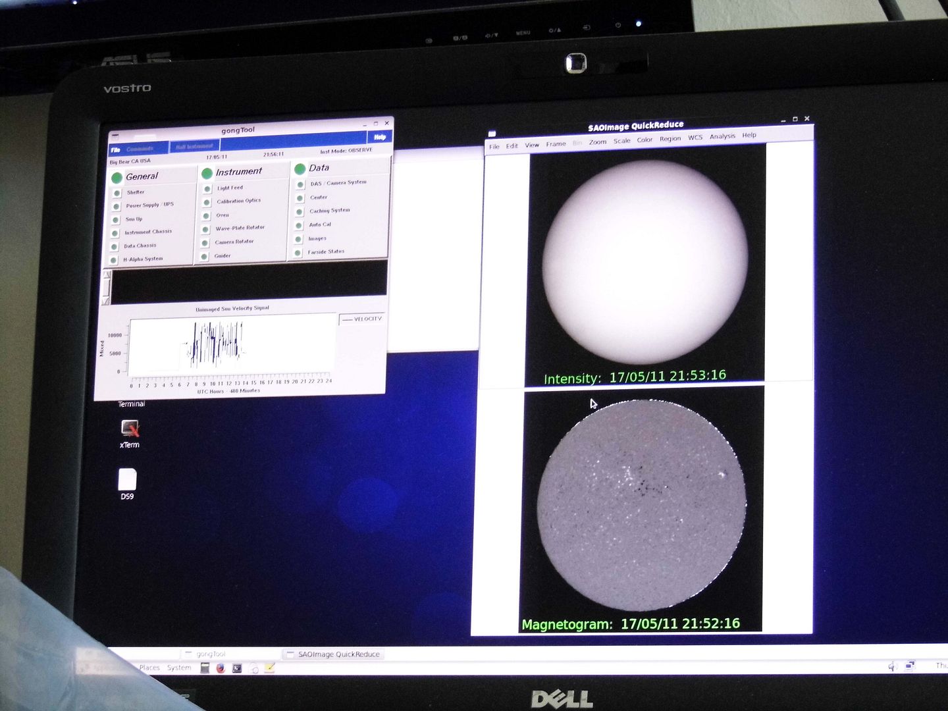Click the General status indicator

117,177
